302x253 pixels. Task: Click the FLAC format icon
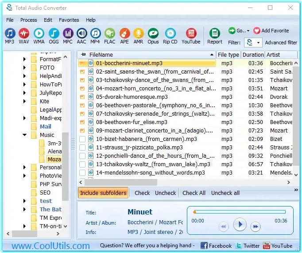(x=109, y=33)
